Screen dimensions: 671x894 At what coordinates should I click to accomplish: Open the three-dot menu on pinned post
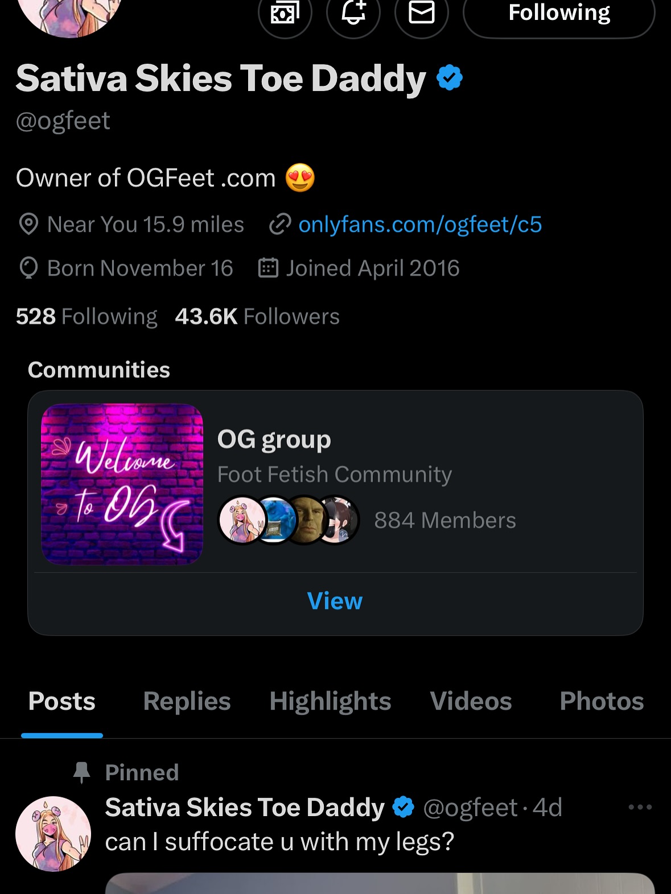coord(640,807)
